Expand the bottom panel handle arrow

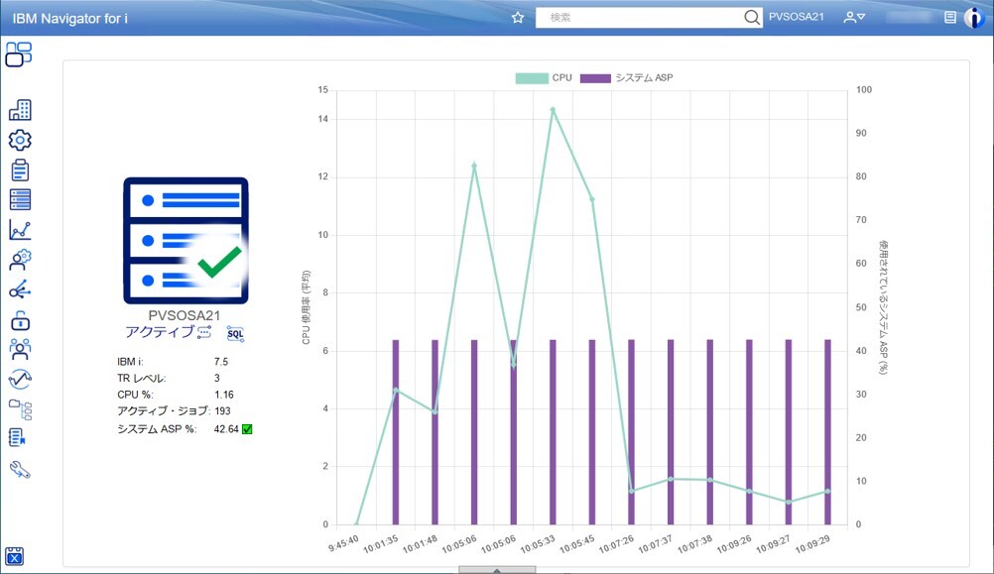pyautogui.click(x=497, y=570)
